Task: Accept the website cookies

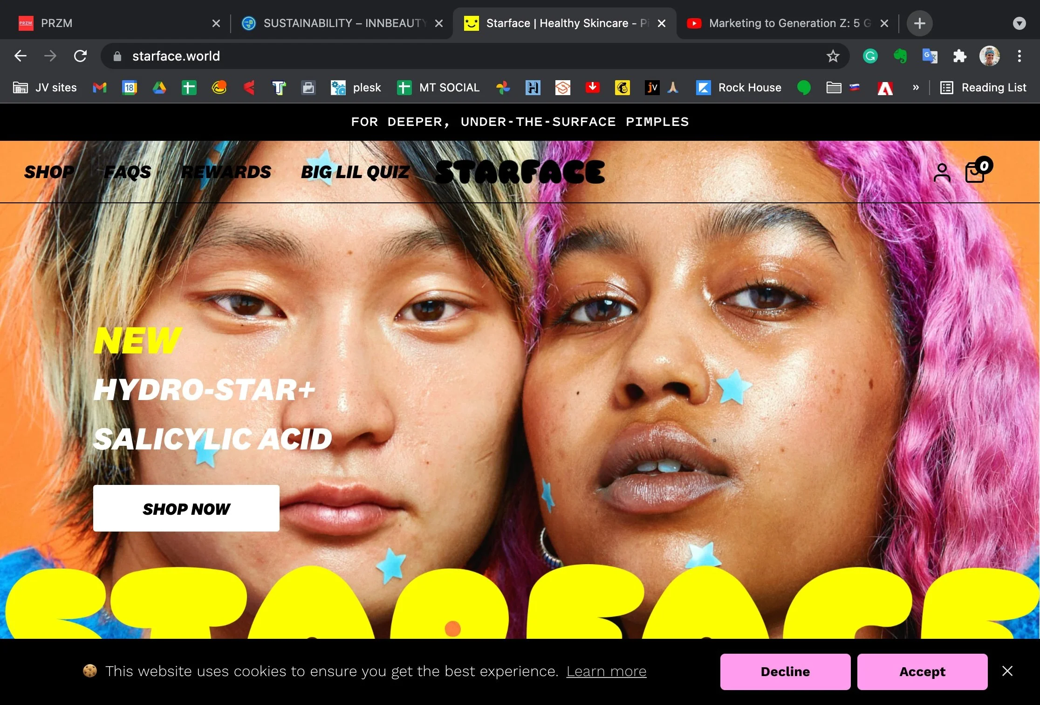Action: [x=922, y=671]
